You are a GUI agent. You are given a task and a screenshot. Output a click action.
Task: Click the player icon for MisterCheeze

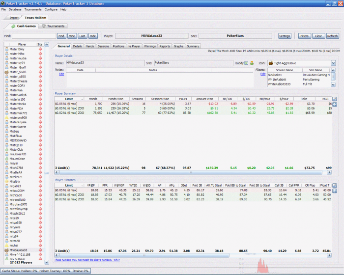pyautogui.click(x=7, y=81)
